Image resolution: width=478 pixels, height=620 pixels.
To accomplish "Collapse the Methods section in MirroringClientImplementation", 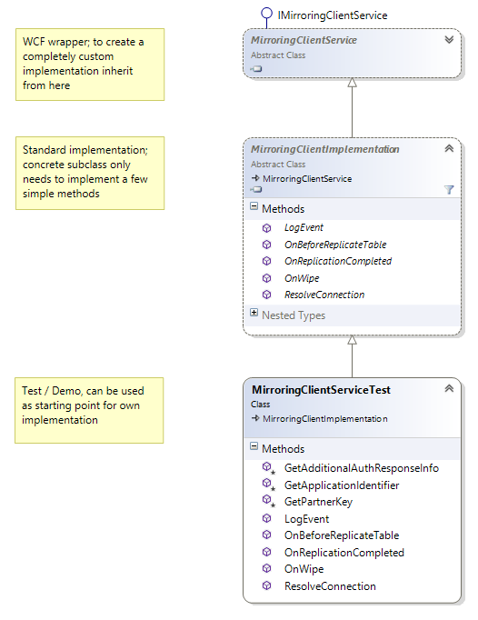I will click(254, 206).
